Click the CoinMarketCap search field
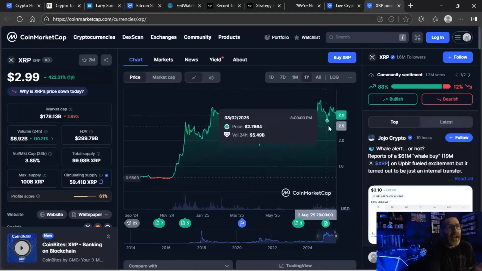482x271 pixels. pos(367,37)
